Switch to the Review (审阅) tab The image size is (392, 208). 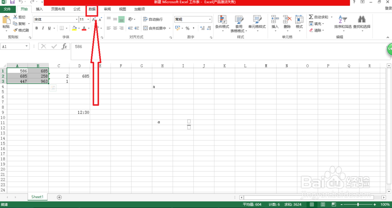pos(107,9)
